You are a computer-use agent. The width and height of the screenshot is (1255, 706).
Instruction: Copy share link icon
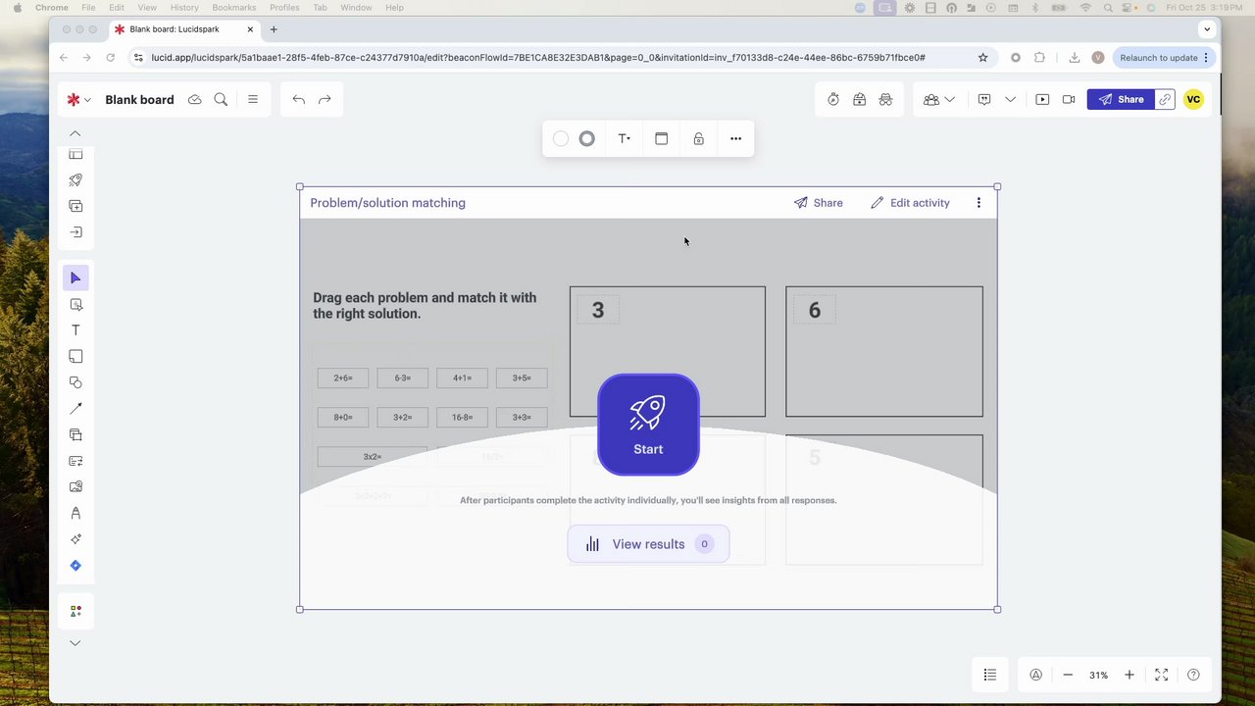(1164, 99)
